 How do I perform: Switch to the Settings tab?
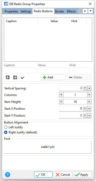click(x=26, y=11)
